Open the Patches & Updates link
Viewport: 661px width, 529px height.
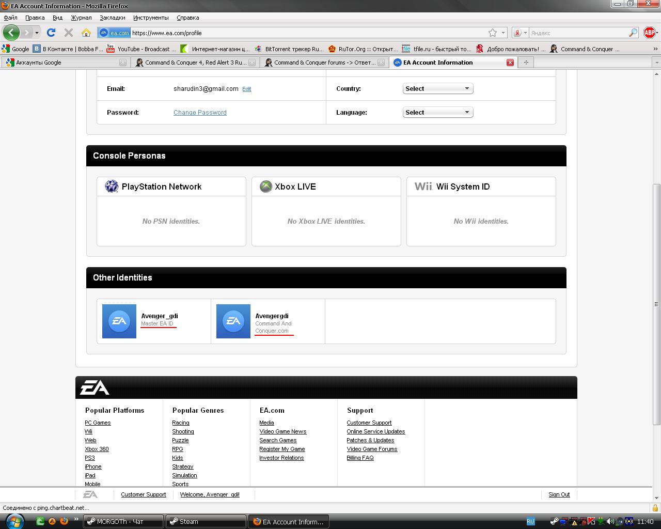(x=370, y=440)
